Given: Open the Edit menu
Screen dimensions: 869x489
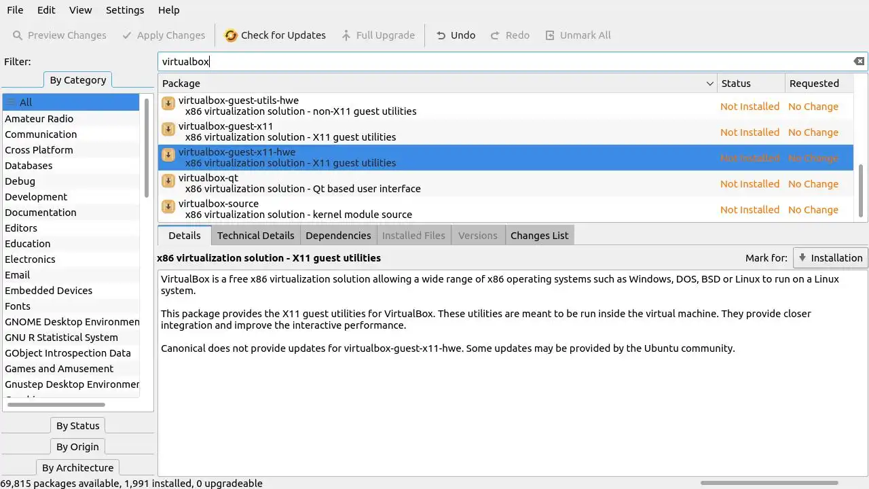Looking at the screenshot, I should click(46, 10).
